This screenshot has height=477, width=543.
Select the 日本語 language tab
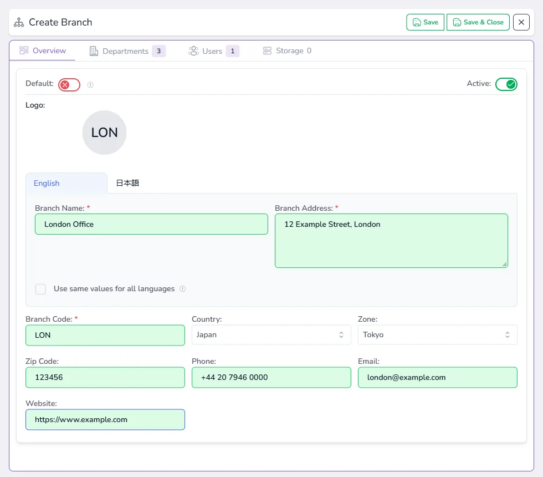tap(127, 183)
